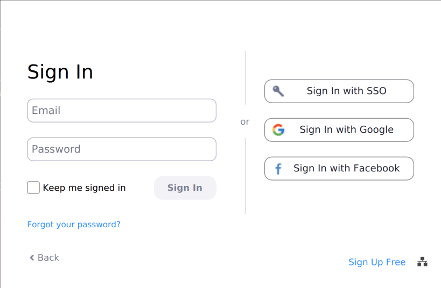Choose "Sign In with SSO" text

tap(346, 91)
